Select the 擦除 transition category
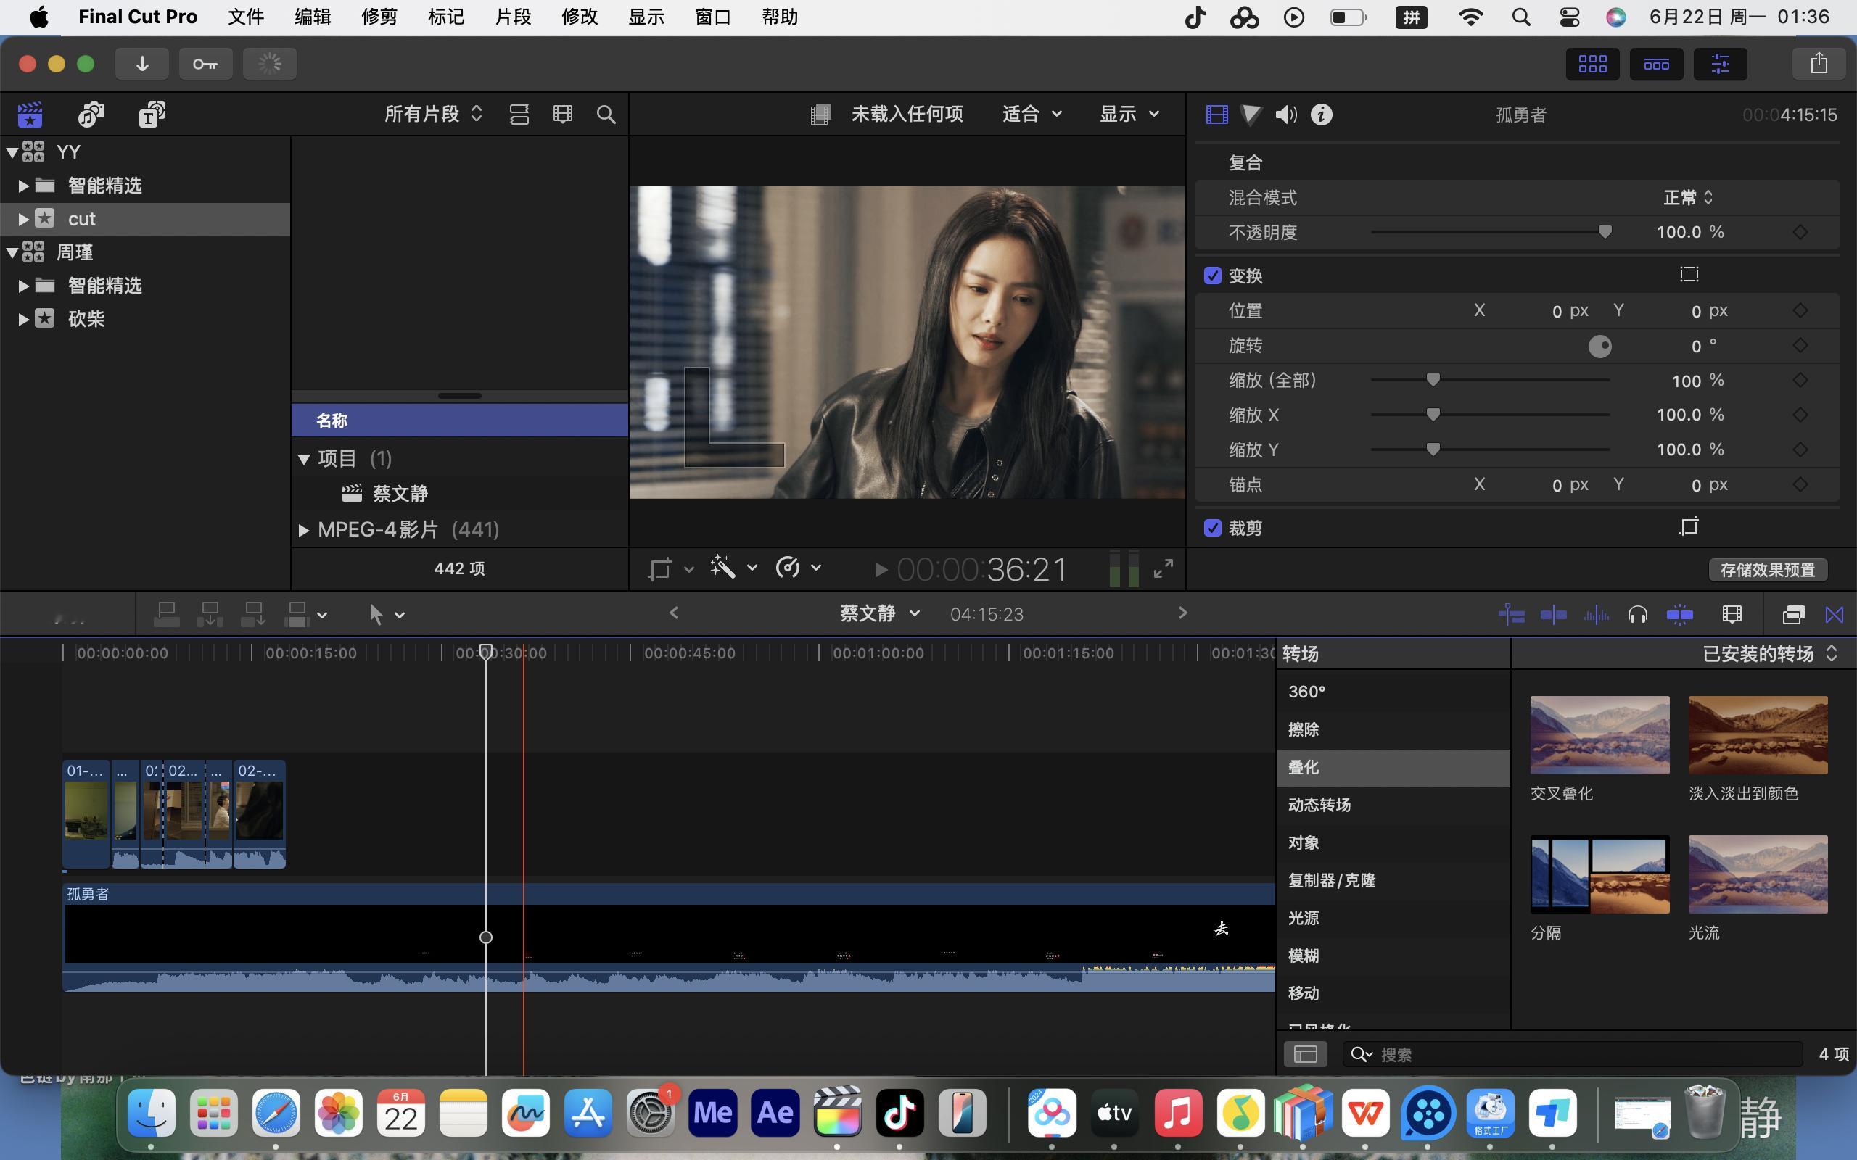 point(1393,729)
